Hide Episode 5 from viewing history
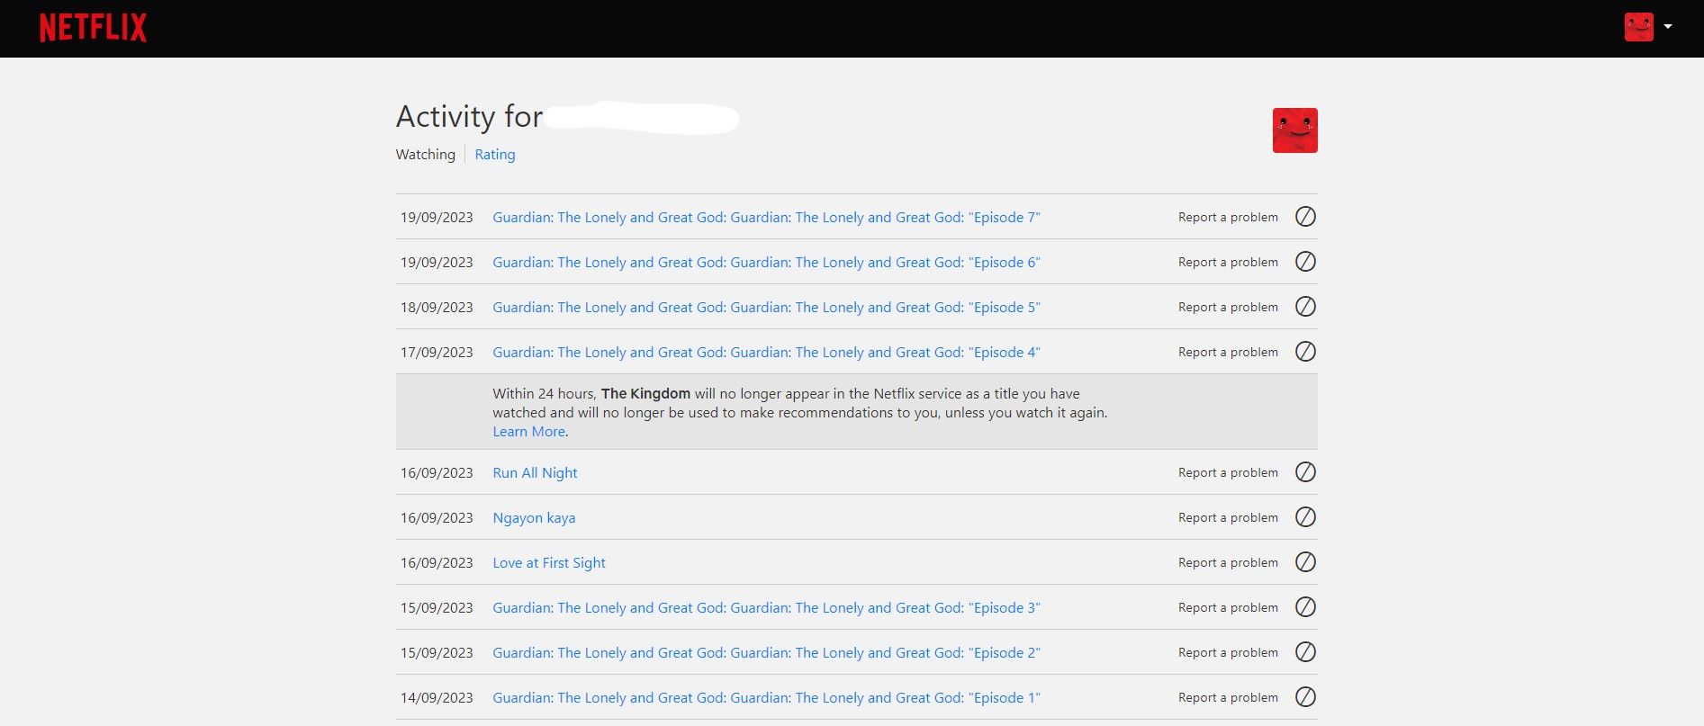Viewport: 1704px width, 726px height. coord(1305,307)
